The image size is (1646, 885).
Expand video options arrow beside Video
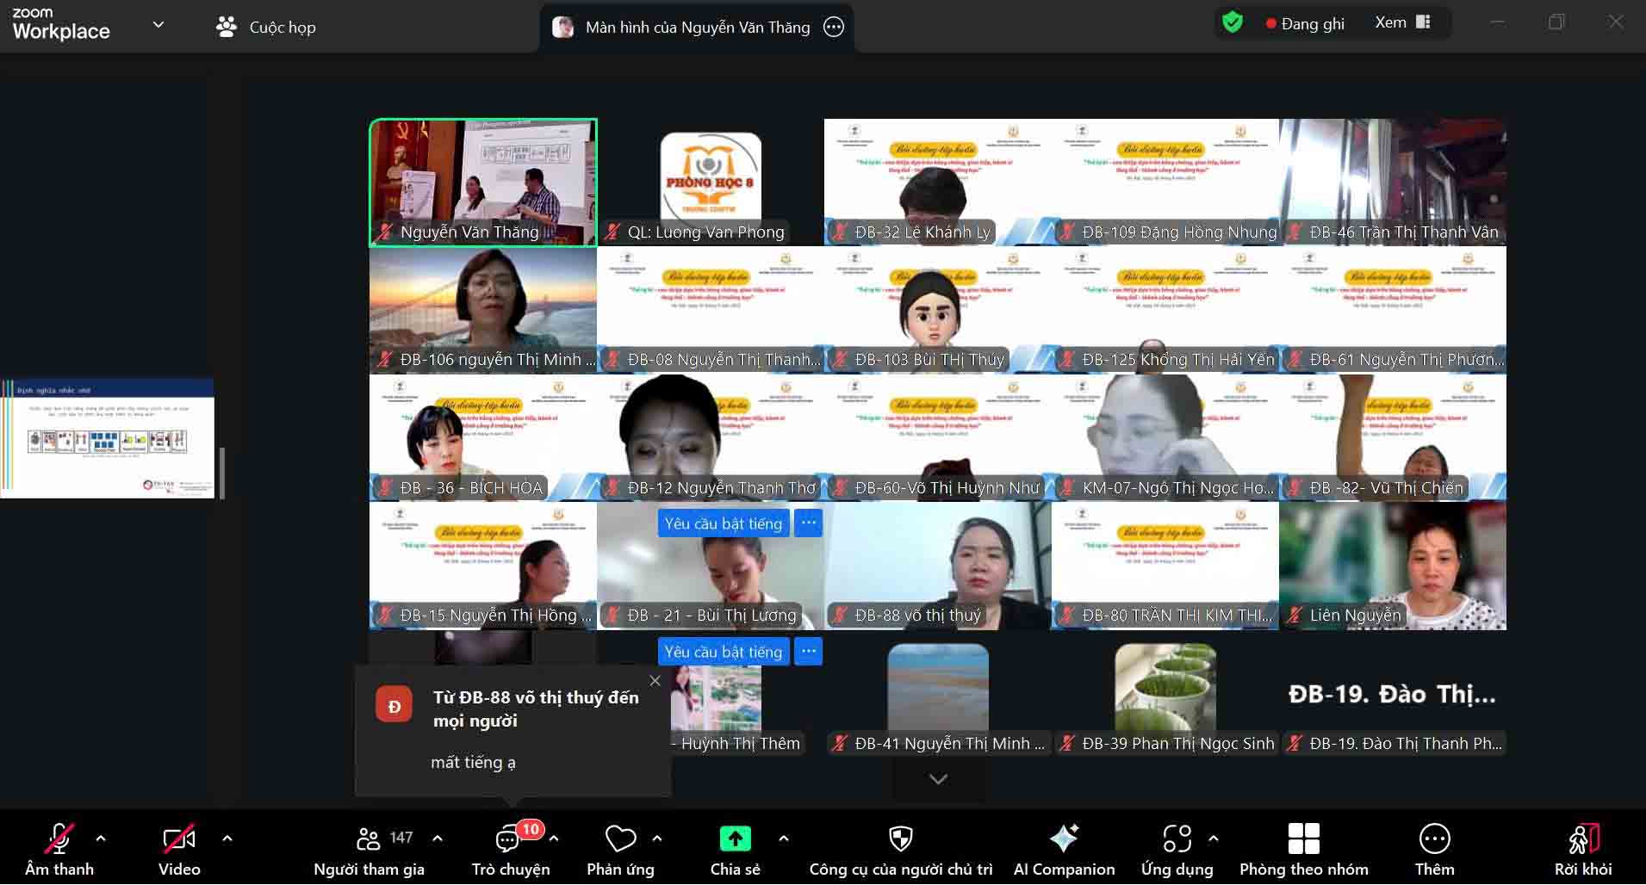227,838
